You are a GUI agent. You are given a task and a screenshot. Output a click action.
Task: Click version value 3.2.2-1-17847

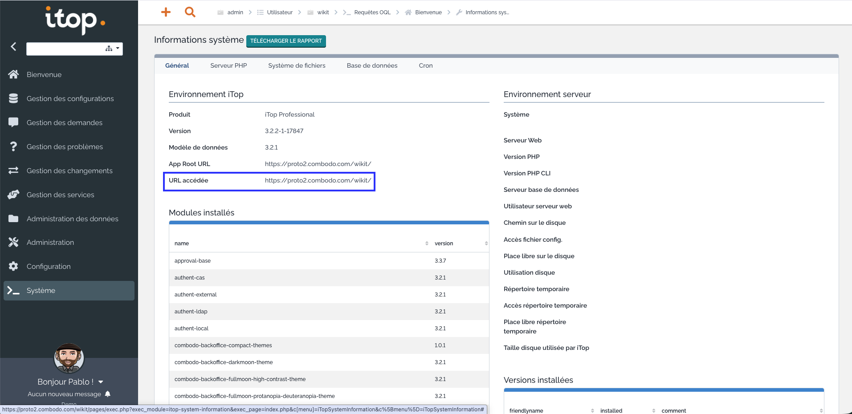284,131
